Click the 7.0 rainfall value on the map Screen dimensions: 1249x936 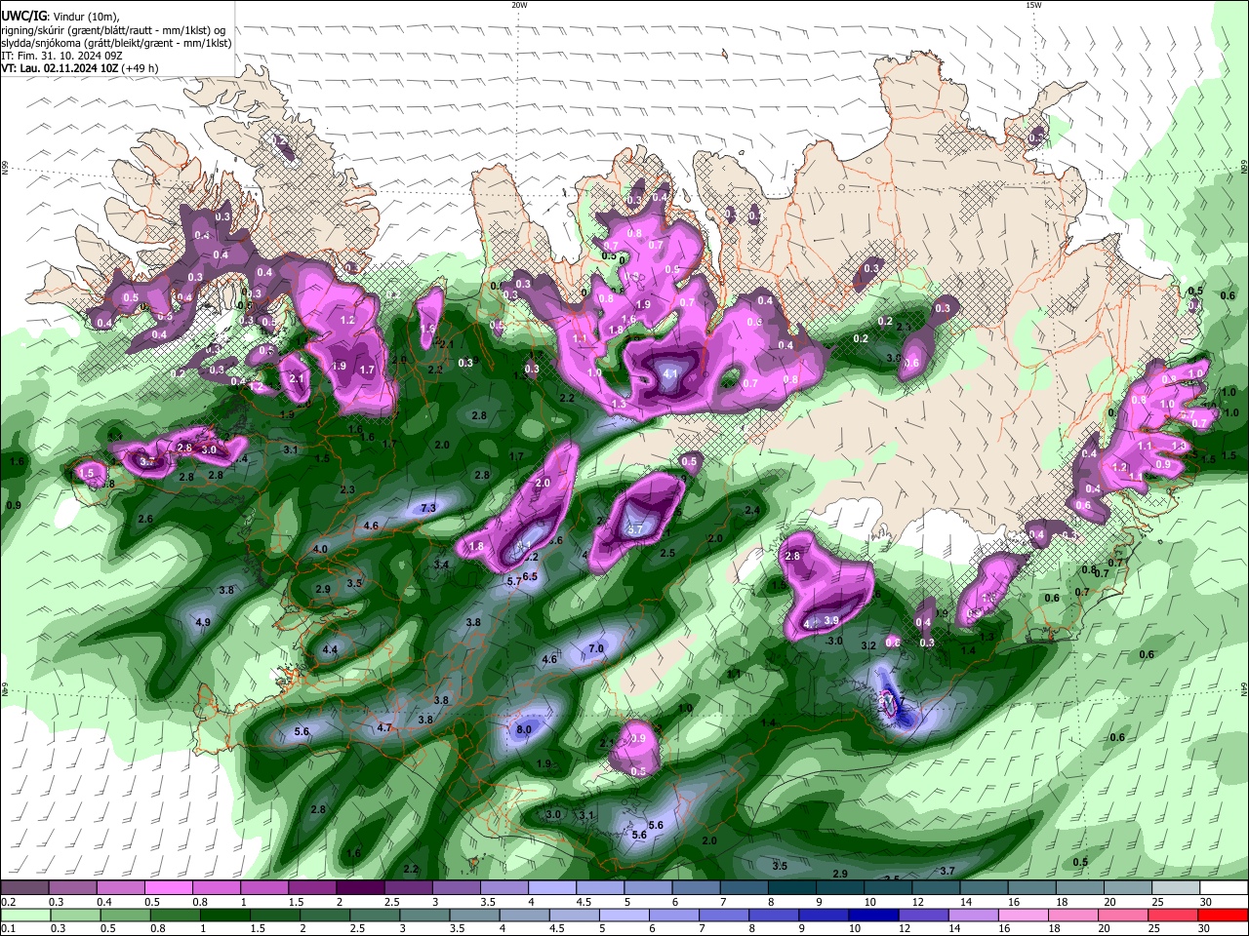point(596,648)
